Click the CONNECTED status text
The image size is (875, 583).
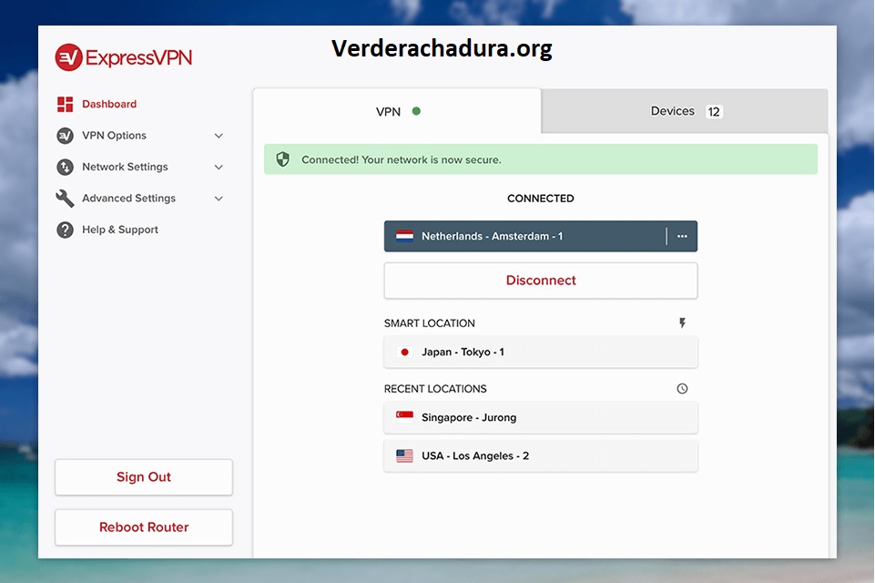[x=541, y=199]
